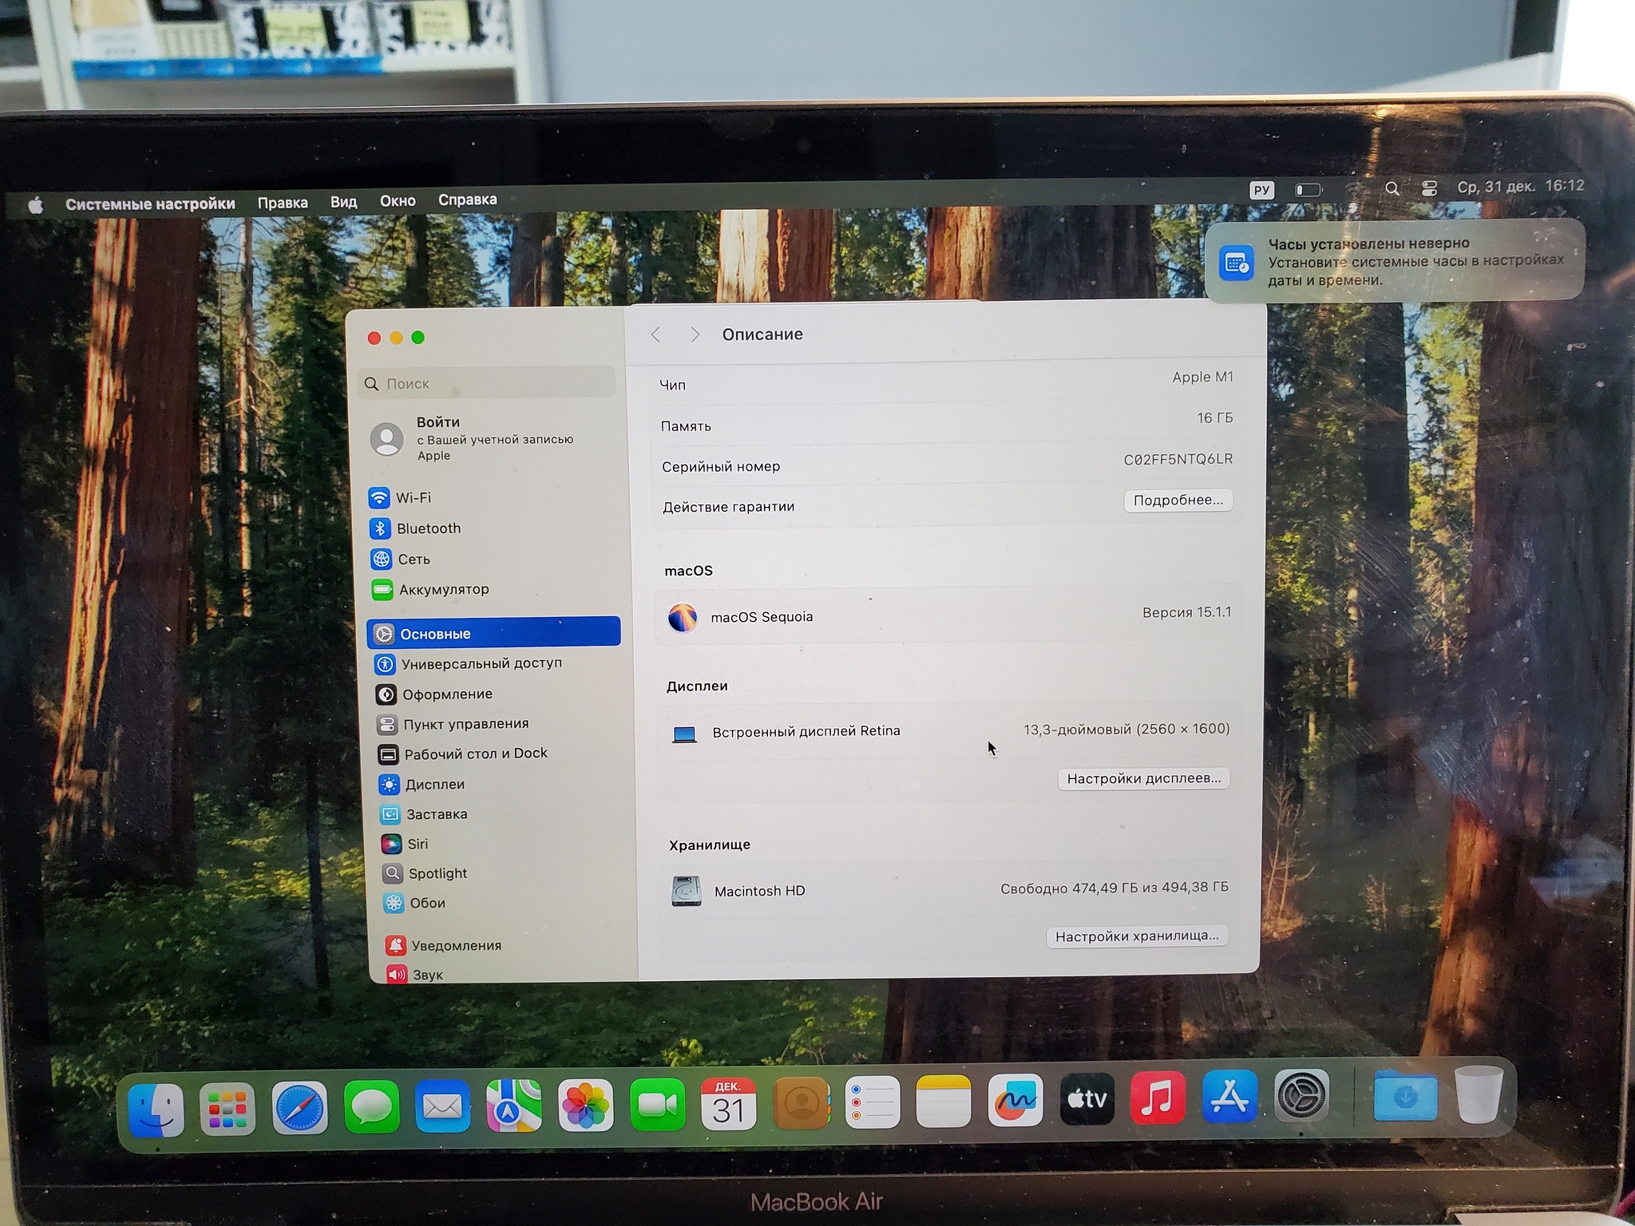The height and width of the screenshot is (1226, 1635).
Task: Open the Вид menu
Action: [344, 202]
